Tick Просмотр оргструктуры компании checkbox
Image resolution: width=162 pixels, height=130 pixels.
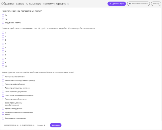3,88
